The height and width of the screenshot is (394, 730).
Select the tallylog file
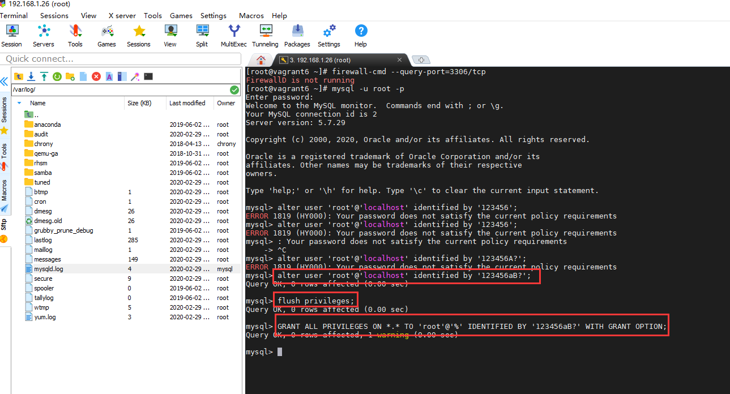127,298
